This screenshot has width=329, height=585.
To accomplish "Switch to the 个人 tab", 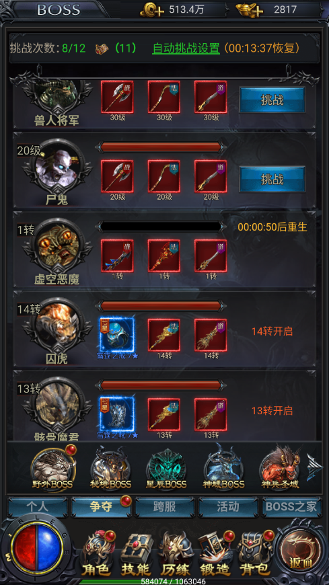I will click(x=38, y=506).
